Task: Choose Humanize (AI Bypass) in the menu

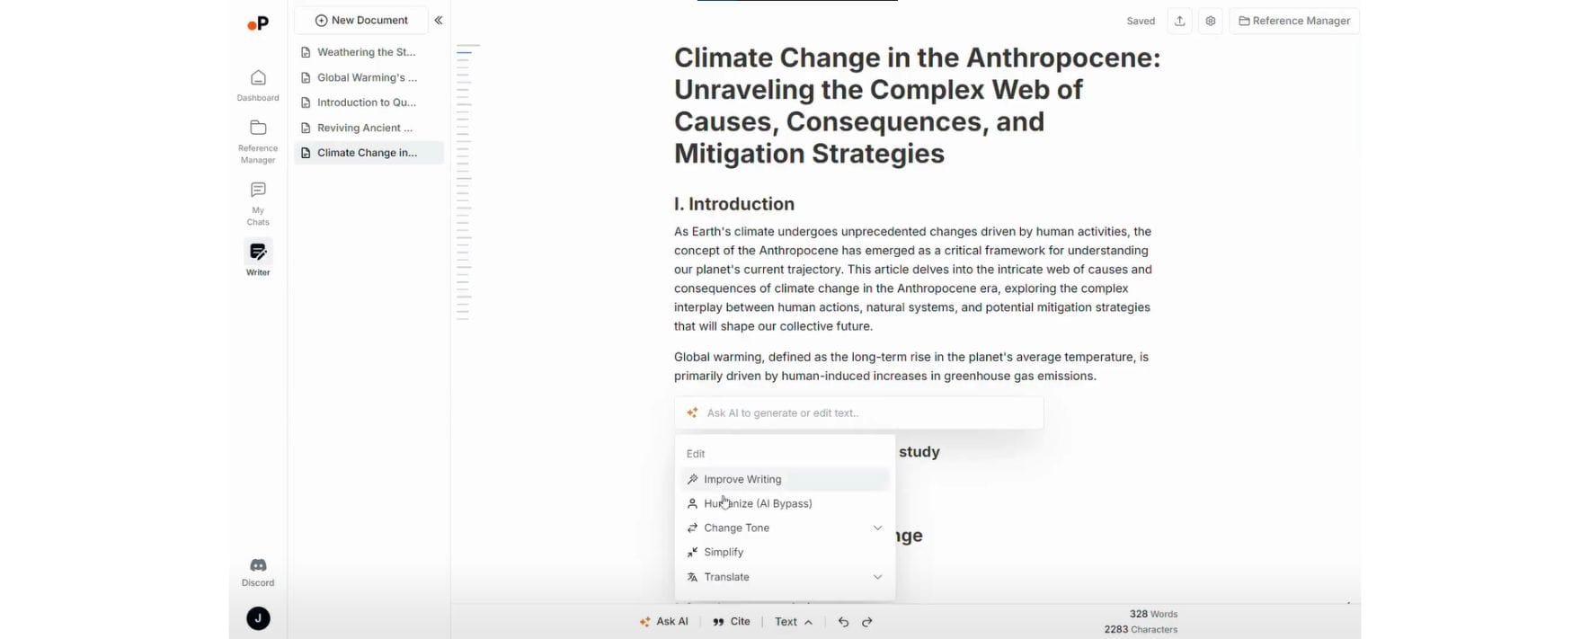Action: (x=758, y=503)
